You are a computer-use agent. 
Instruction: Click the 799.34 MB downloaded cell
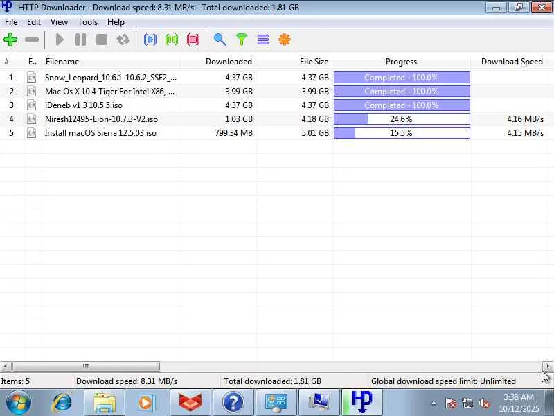[x=233, y=133]
